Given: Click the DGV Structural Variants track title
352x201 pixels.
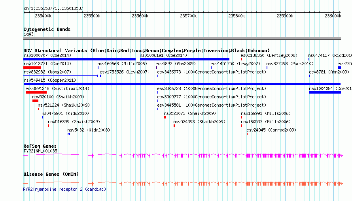Looking at the screenshot, I should [x=147, y=51].
